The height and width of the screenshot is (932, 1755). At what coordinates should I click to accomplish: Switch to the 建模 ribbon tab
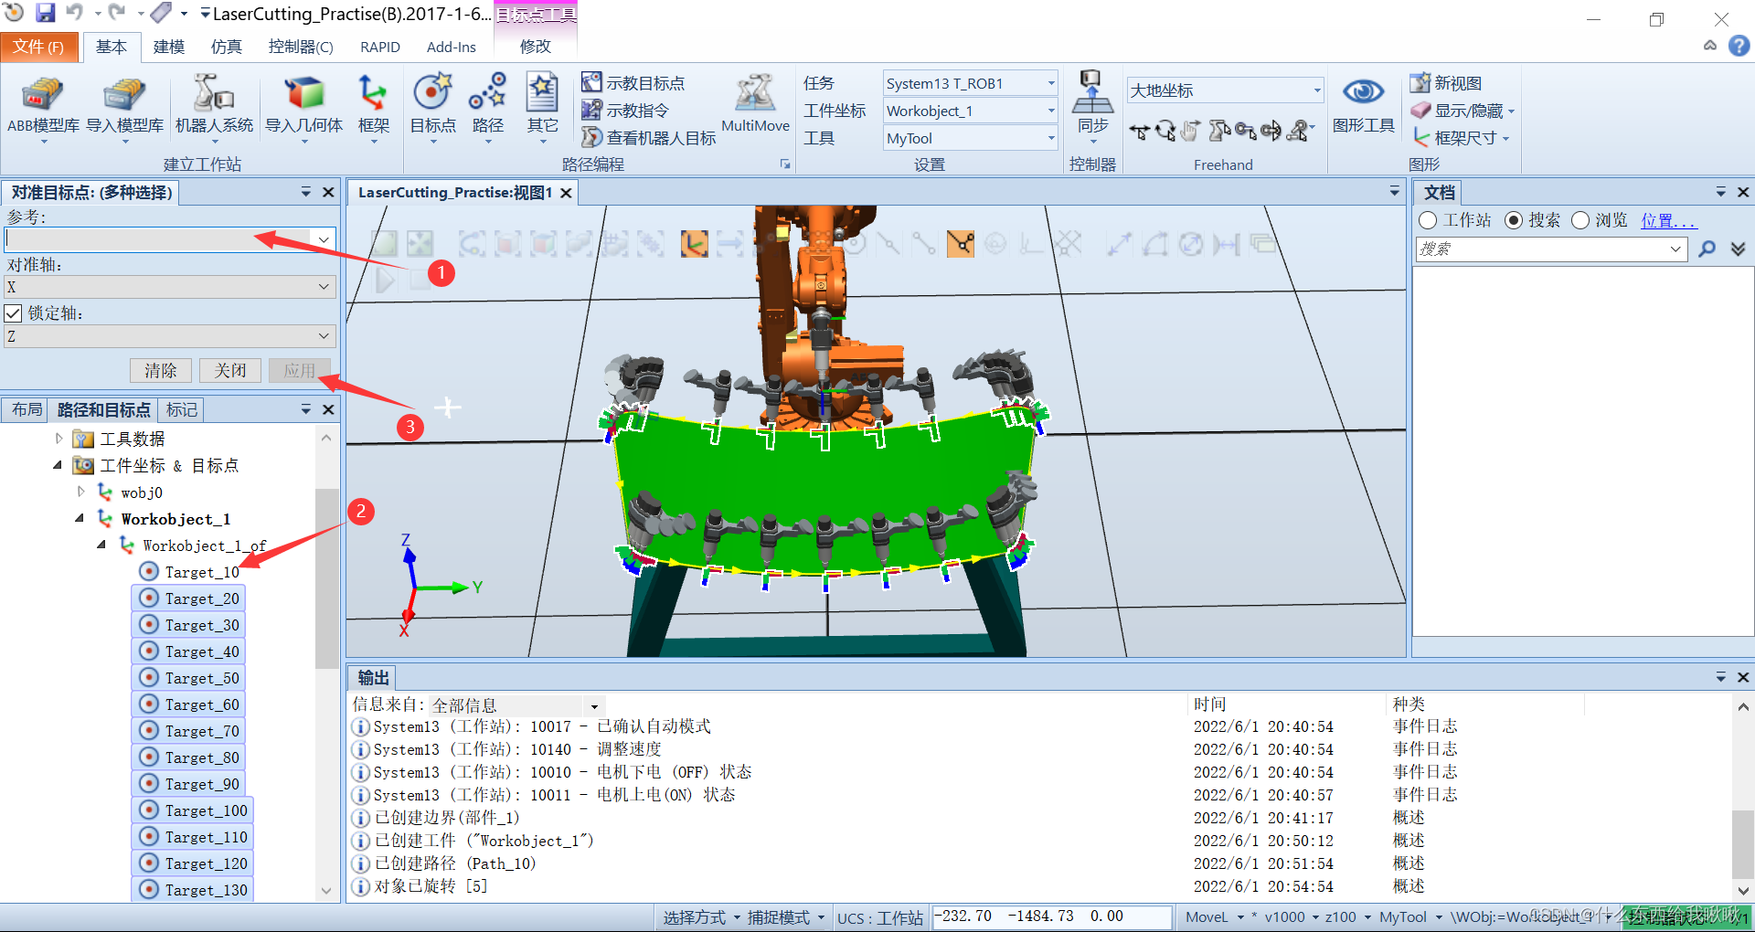coord(168,47)
